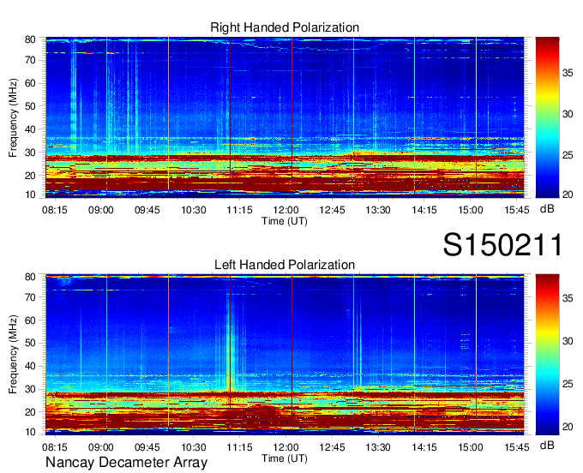The height and width of the screenshot is (473, 583).
Task: Click 60 MHz tick on Right Handed axis
Action: click(x=30, y=83)
